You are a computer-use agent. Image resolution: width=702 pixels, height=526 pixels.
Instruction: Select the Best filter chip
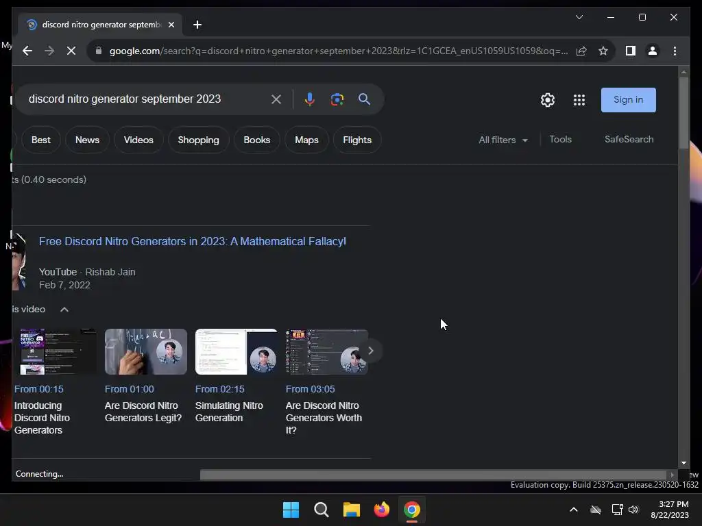[40, 140]
